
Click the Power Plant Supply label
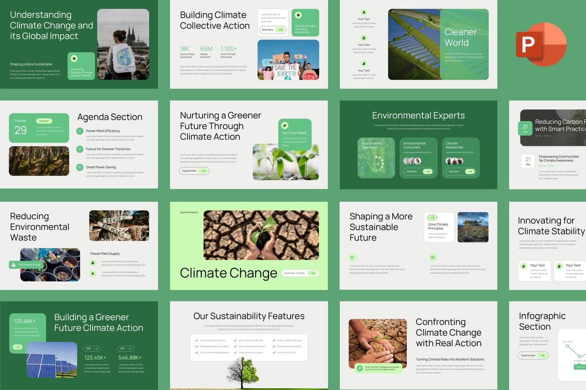[x=105, y=253]
